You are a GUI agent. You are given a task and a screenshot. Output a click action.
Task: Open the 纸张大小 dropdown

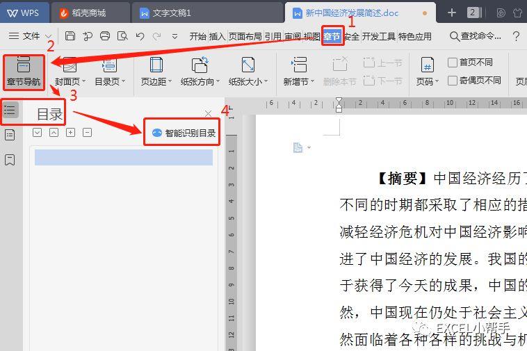248,72
